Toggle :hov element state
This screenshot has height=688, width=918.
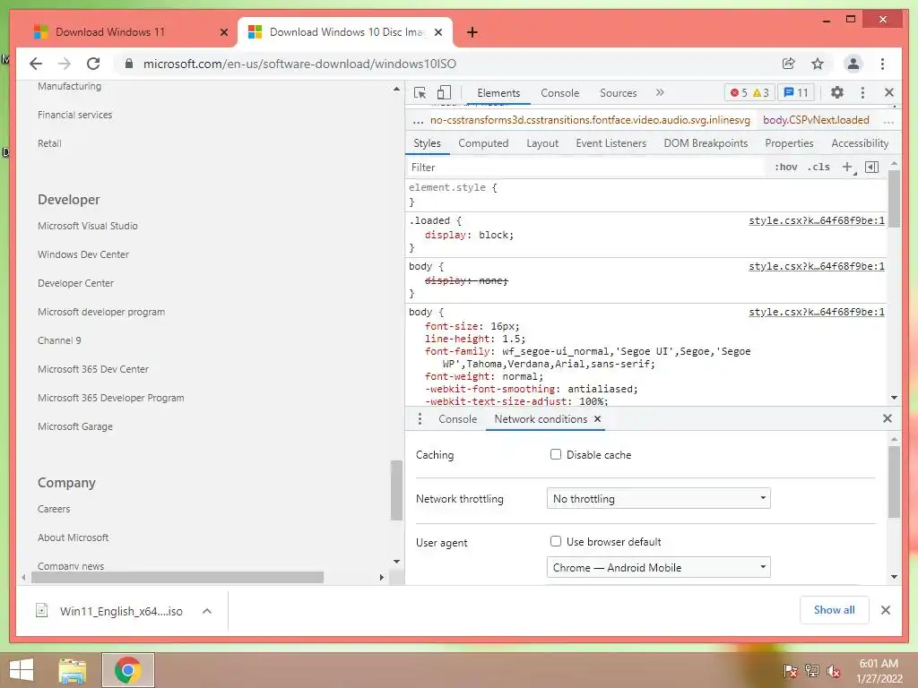click(785, 168)
